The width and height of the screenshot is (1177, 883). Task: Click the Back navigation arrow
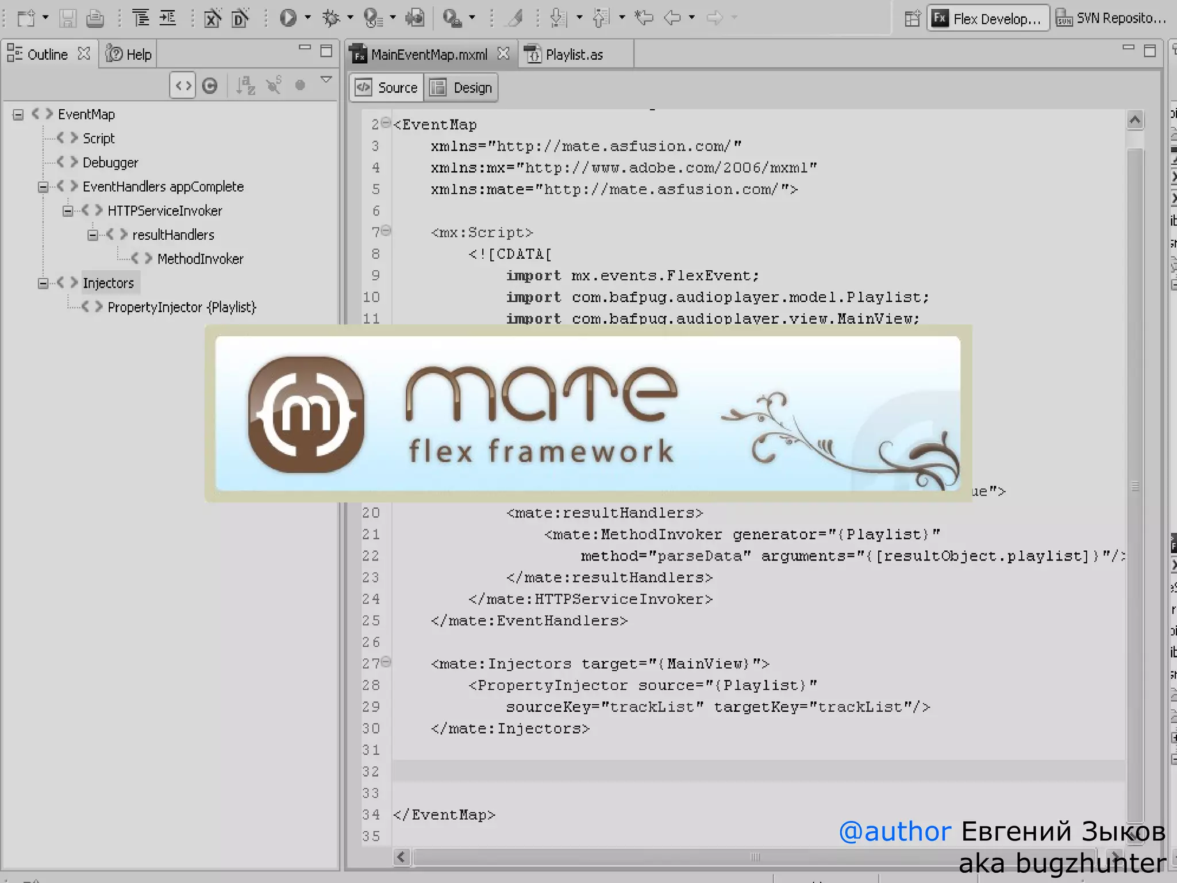[672, 18]
